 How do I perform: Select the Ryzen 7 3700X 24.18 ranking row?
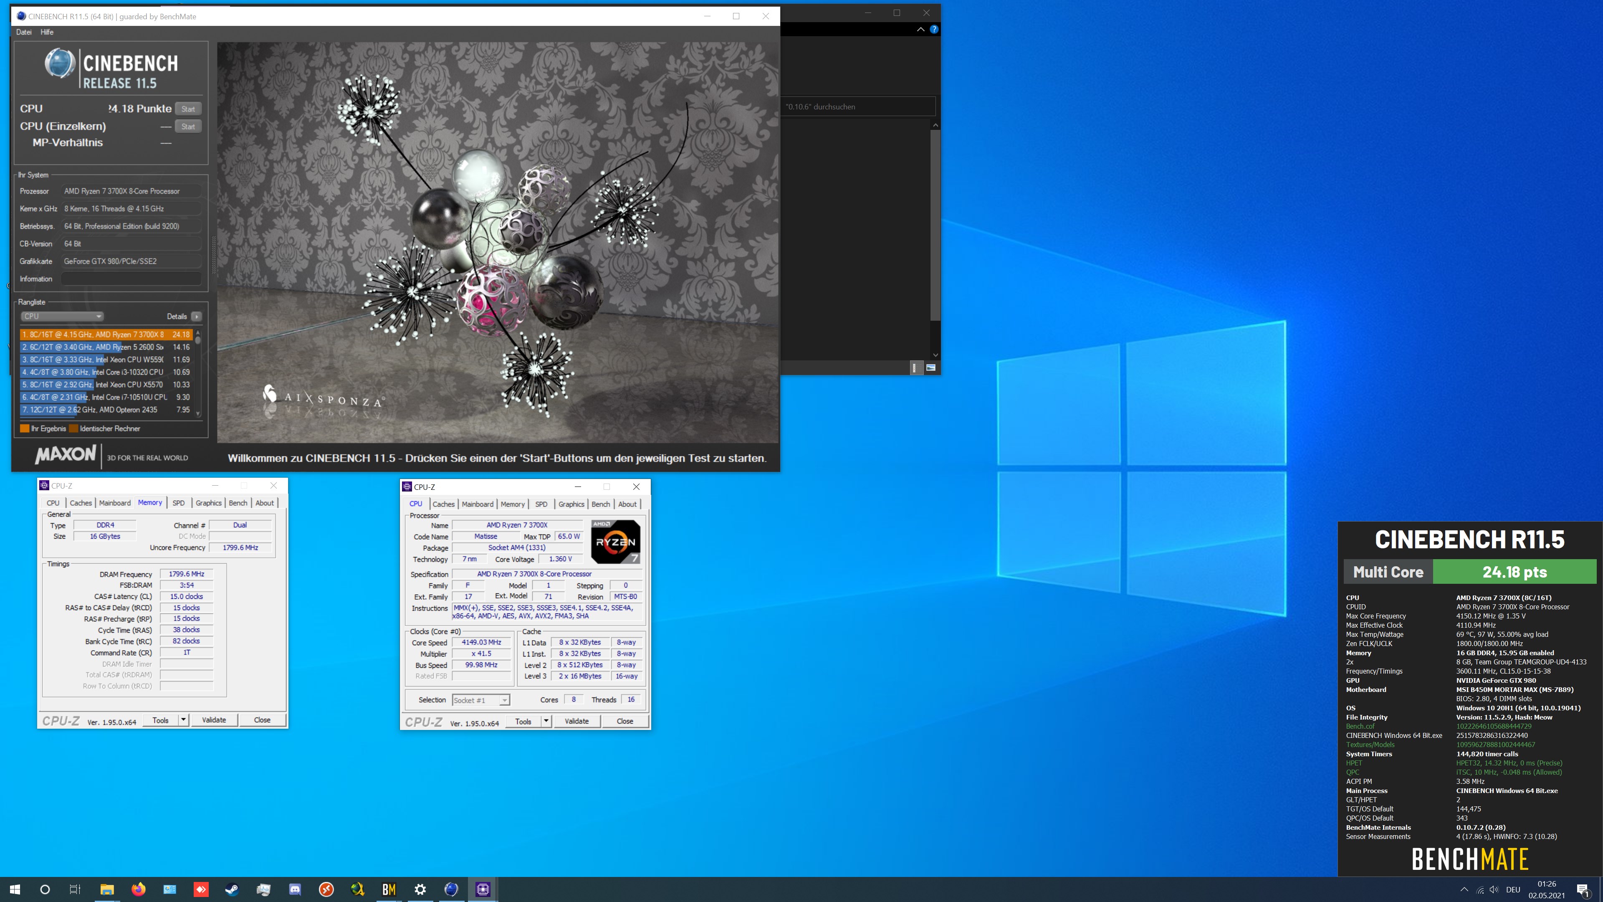point(106,334)
